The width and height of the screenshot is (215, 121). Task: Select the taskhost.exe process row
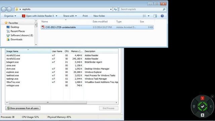[x=62, y=75]
